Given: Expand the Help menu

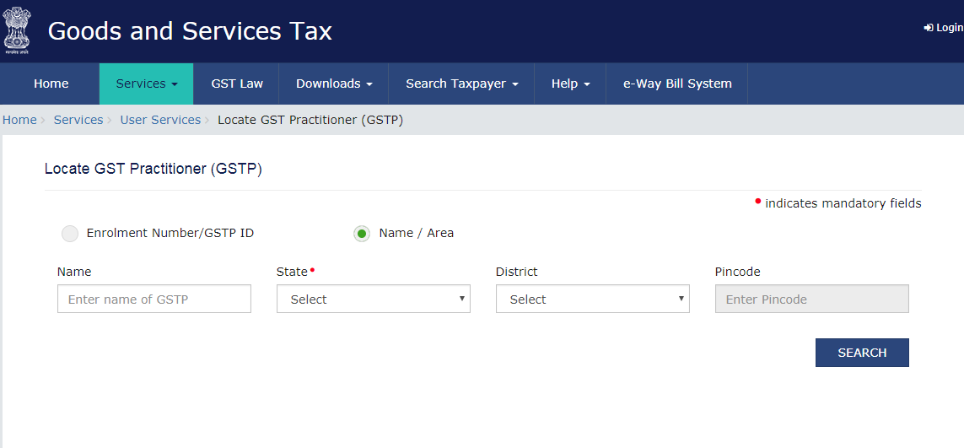Looking at the screenshot, I should 570,84.
